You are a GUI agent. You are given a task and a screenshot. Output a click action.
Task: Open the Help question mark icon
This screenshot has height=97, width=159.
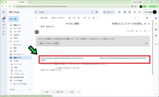(x=119, y=12)
